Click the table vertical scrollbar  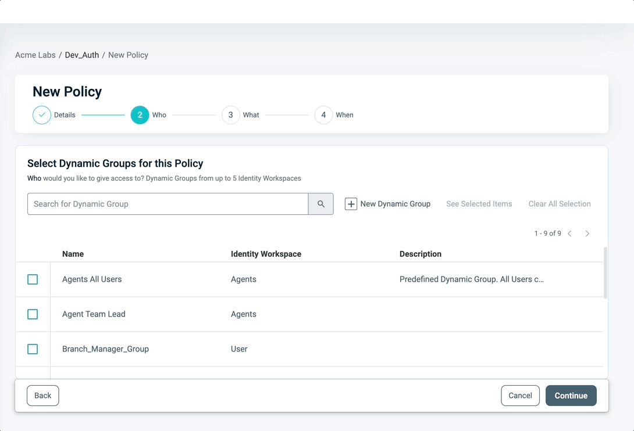pyautogui.click(x=605, y=273)
